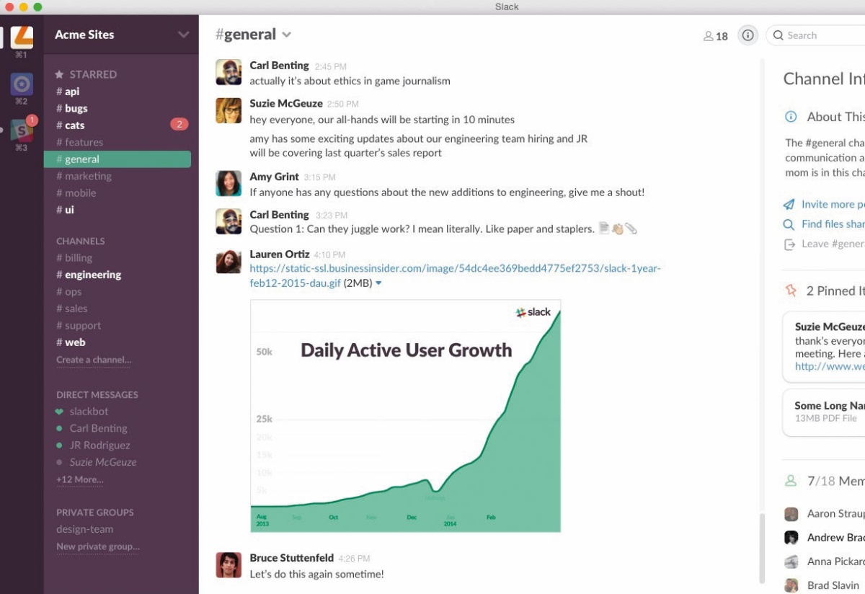
Task: Switch to the blue circle workspace icon
Action: (22, 84)
